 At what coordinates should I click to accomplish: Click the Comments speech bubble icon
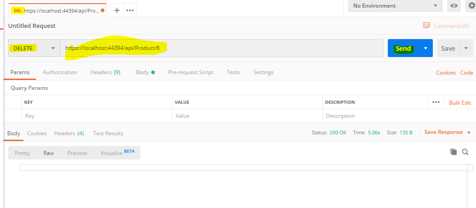click(x=426, y=26)
